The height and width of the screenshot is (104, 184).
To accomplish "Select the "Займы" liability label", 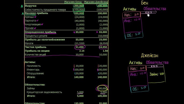I will click(x=31, y=88).
